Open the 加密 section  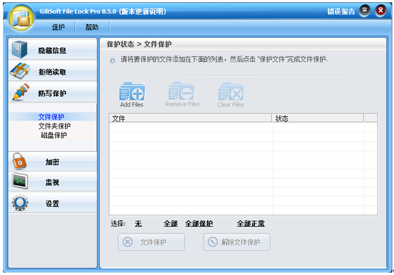click(x=53, y=161)
